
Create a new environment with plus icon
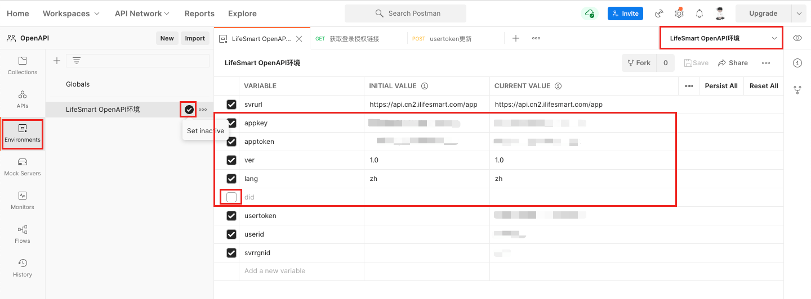pyautogui.click(x=57, y=61)
